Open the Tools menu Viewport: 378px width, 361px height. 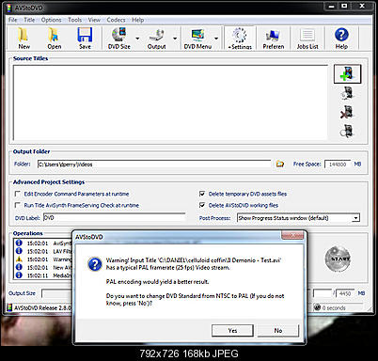tap(74, 20)
